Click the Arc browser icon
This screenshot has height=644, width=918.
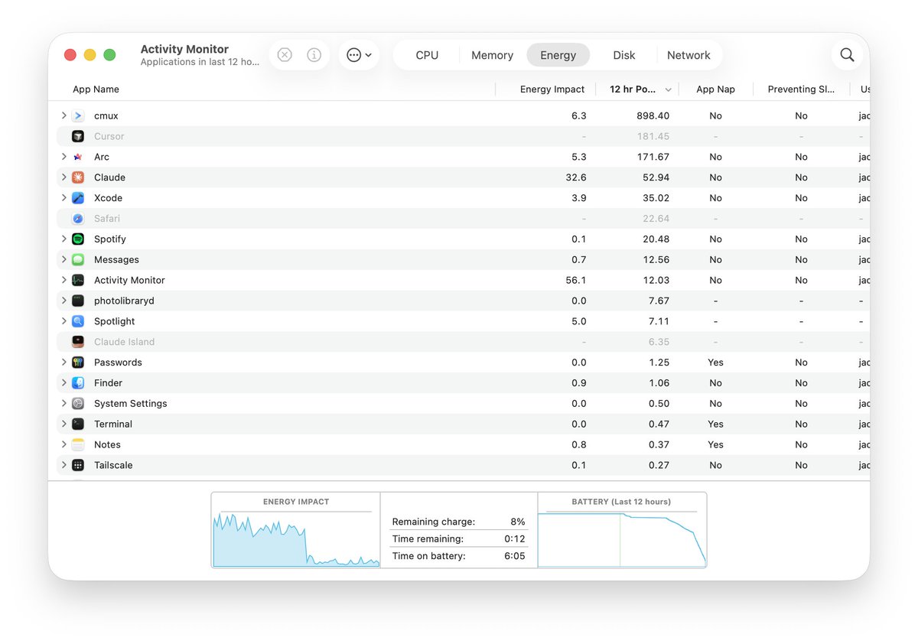pos(78,157)
